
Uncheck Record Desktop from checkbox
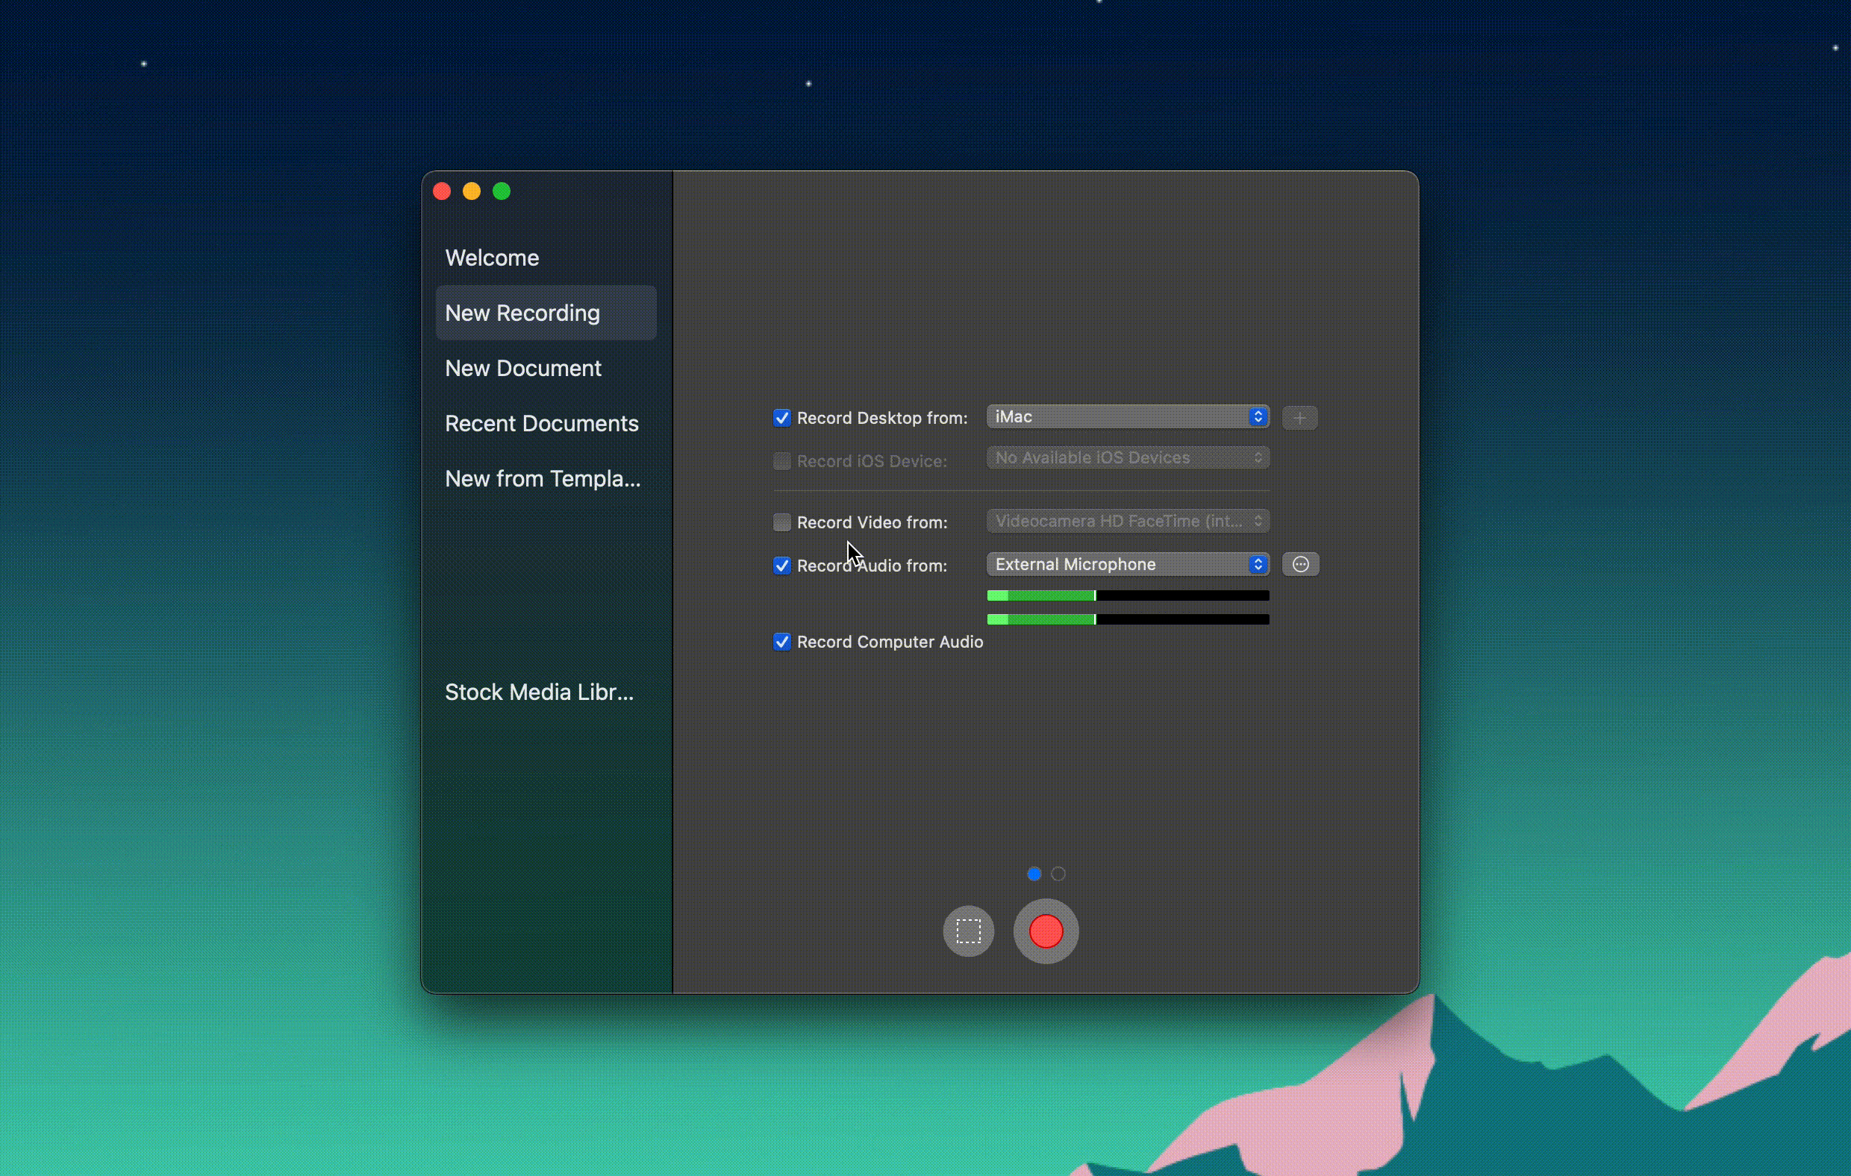click(x=781, y=418)
